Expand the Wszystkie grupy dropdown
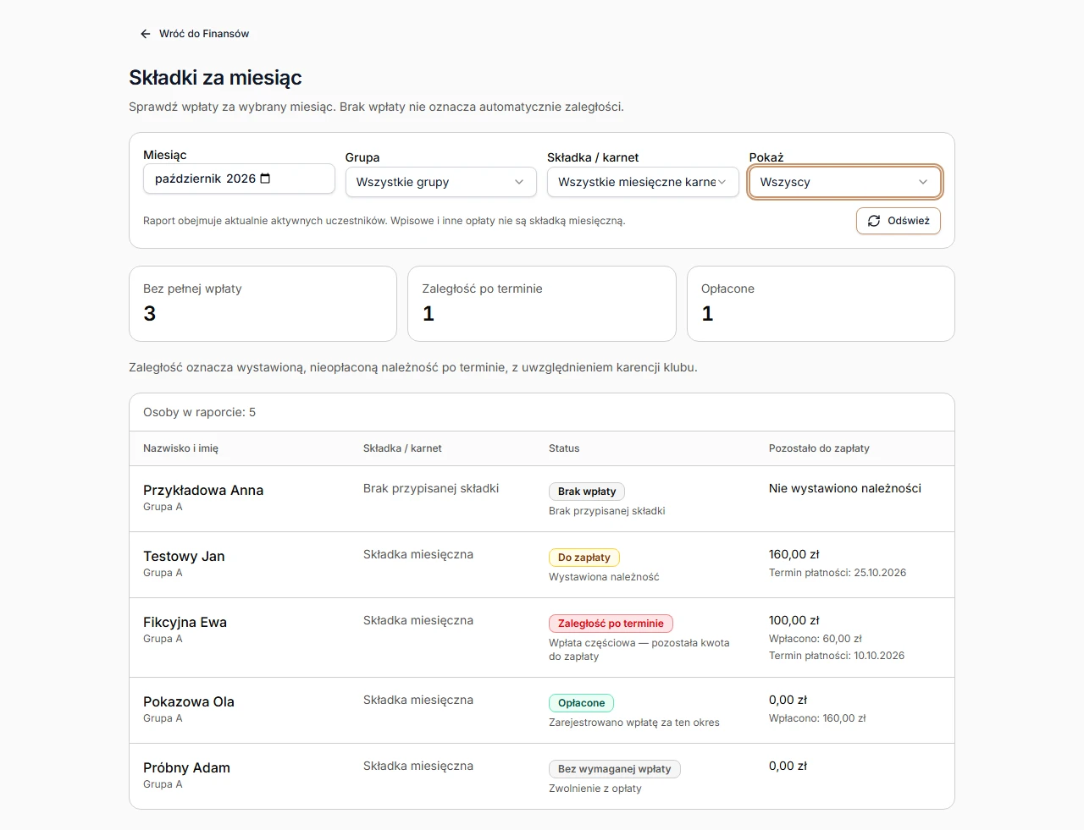Image resolution: width=1084 pixels, height=830 pixels. 441,182
